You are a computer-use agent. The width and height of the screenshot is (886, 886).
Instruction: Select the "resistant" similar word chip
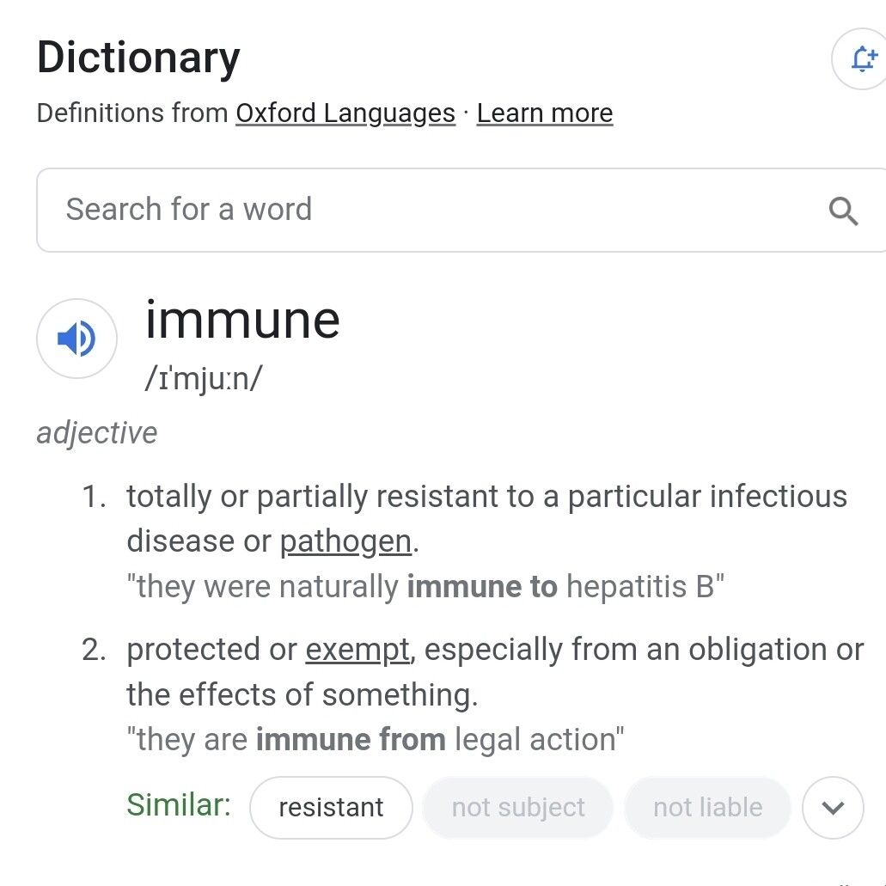pyautogui.click(x=331, y=808)
